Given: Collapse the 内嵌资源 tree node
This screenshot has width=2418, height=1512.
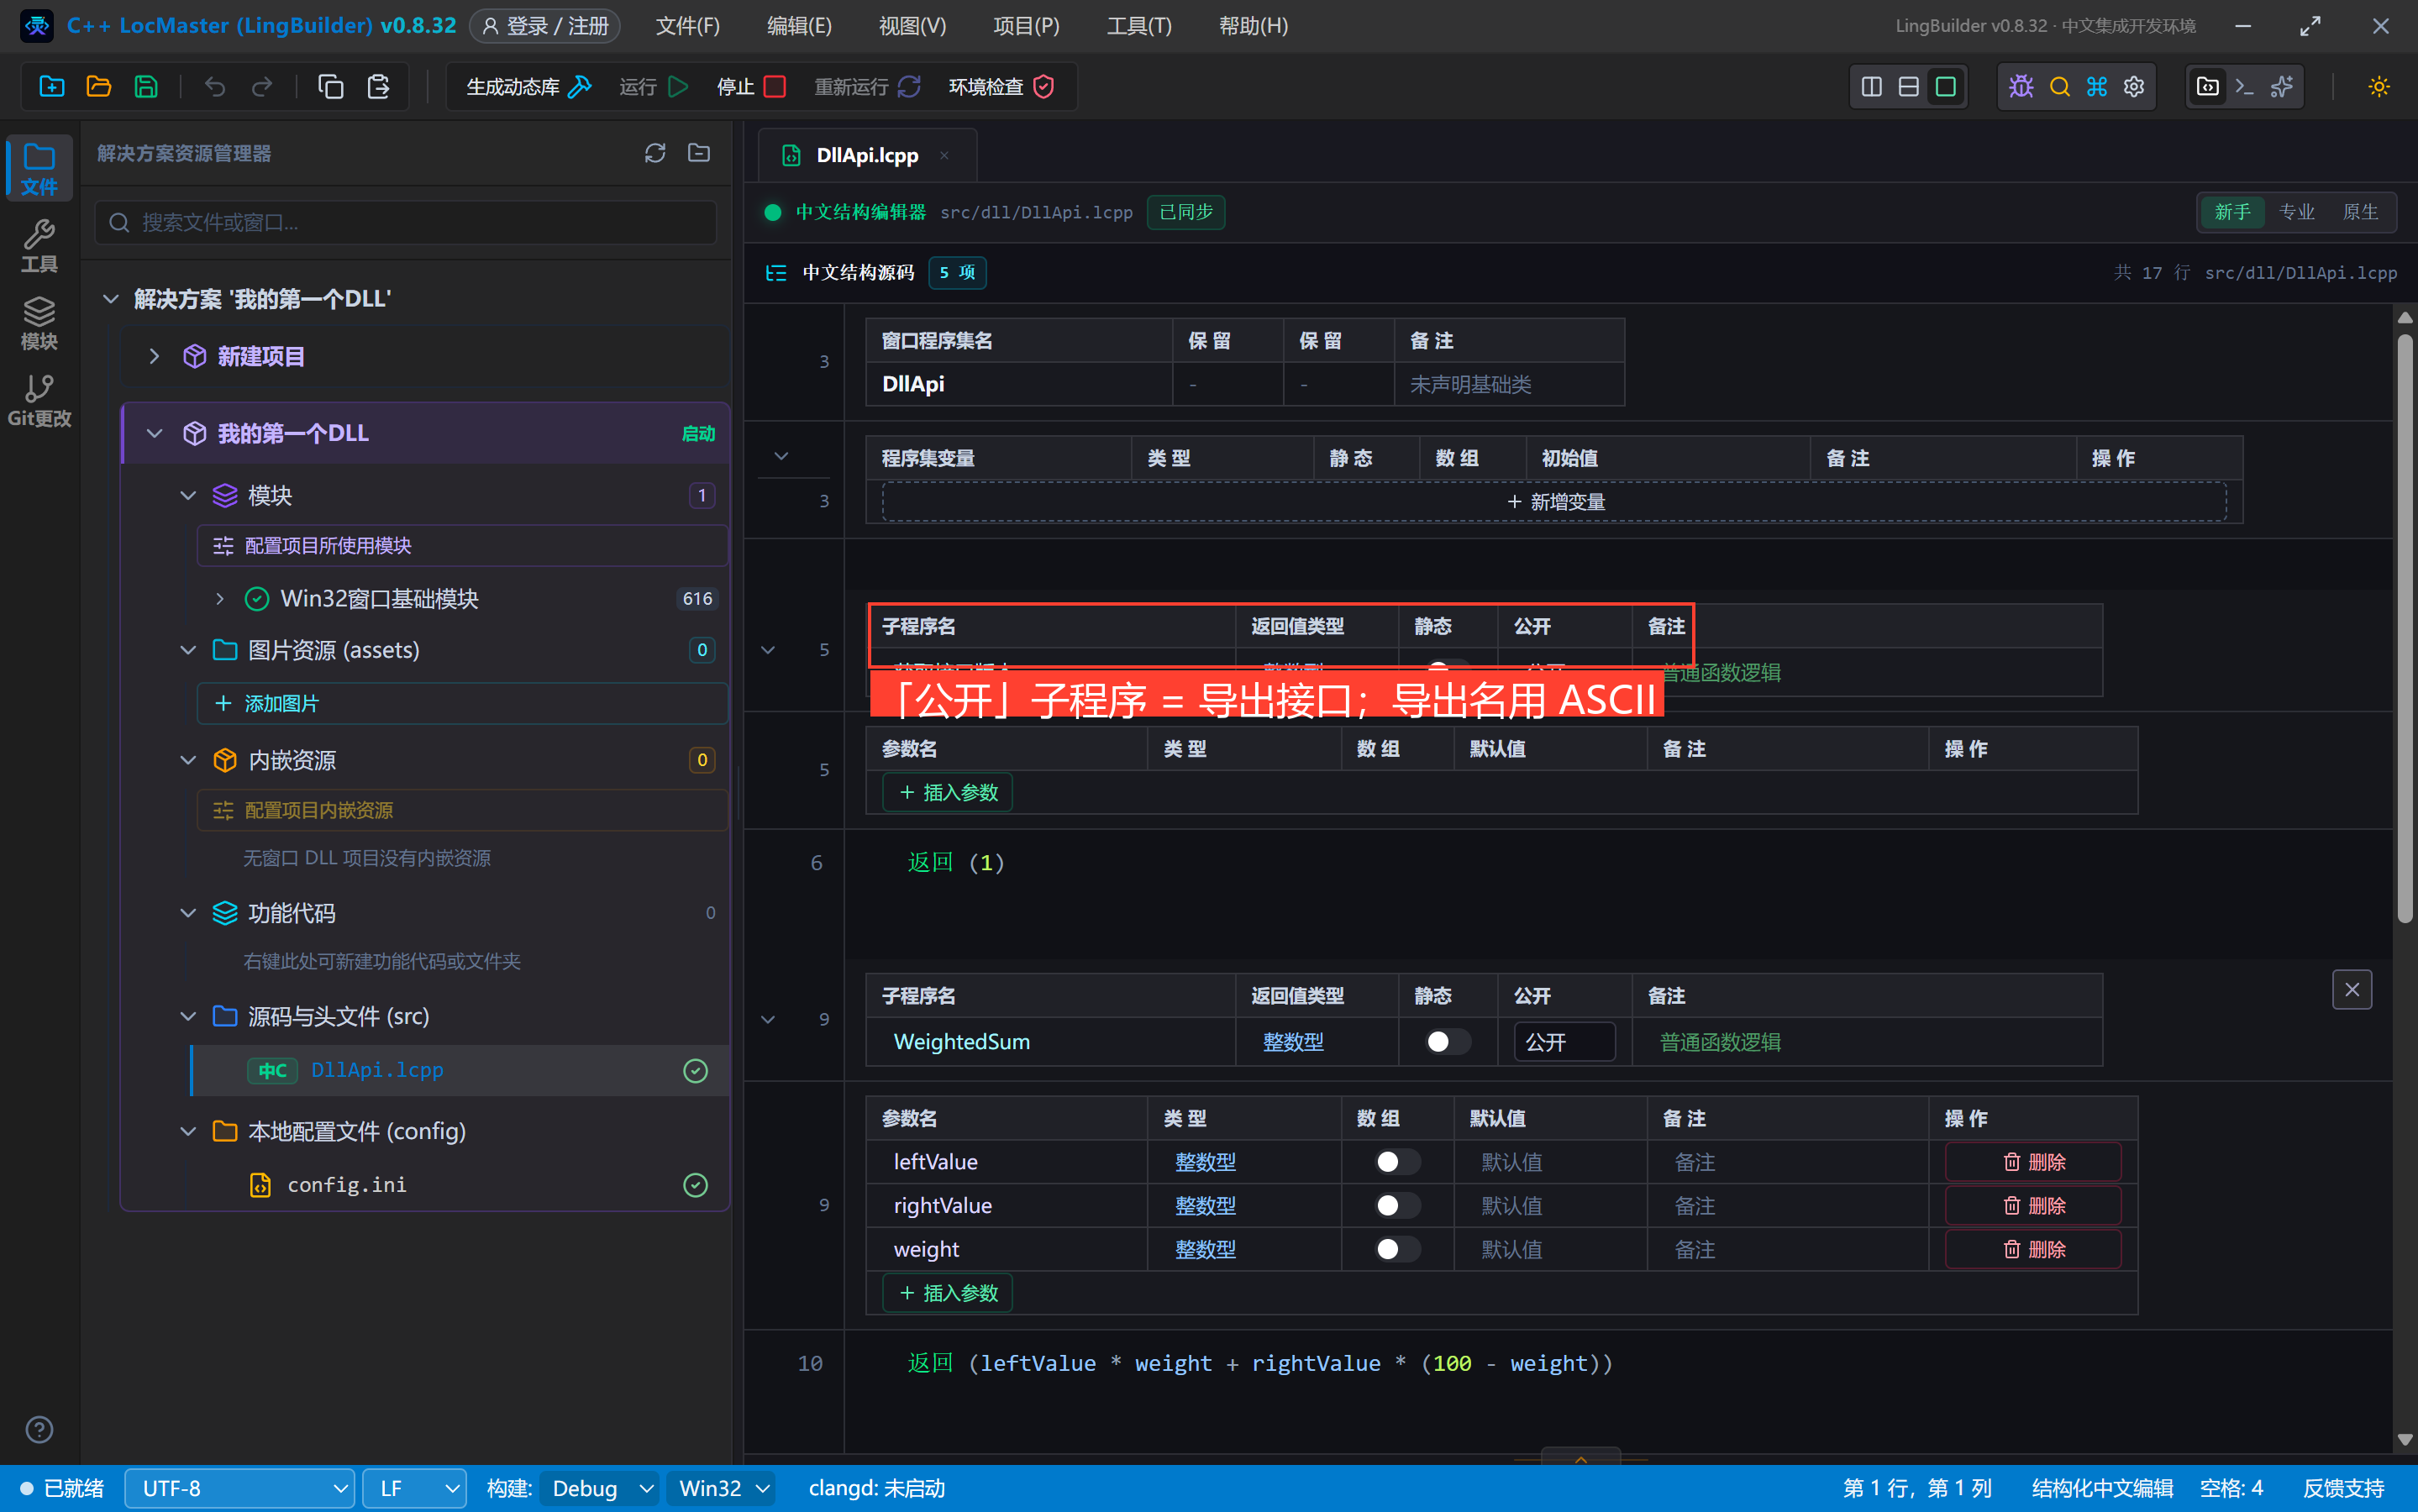Looking at the screenshot, I should tap(188, 760).
